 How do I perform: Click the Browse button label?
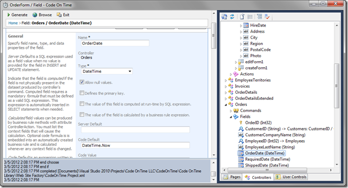coord(45,15)
